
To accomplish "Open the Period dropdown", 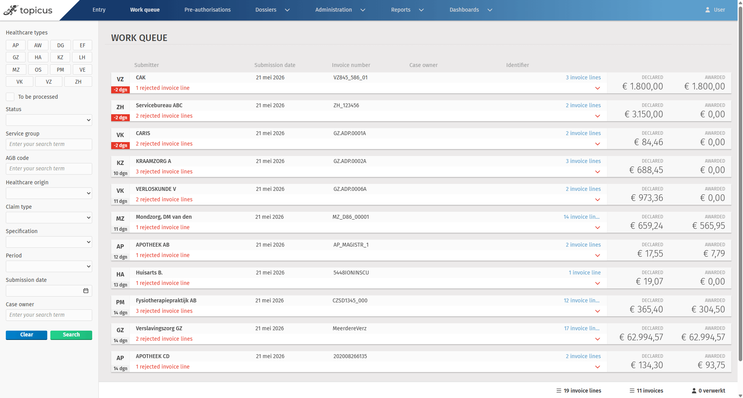I will click(49, 266).
